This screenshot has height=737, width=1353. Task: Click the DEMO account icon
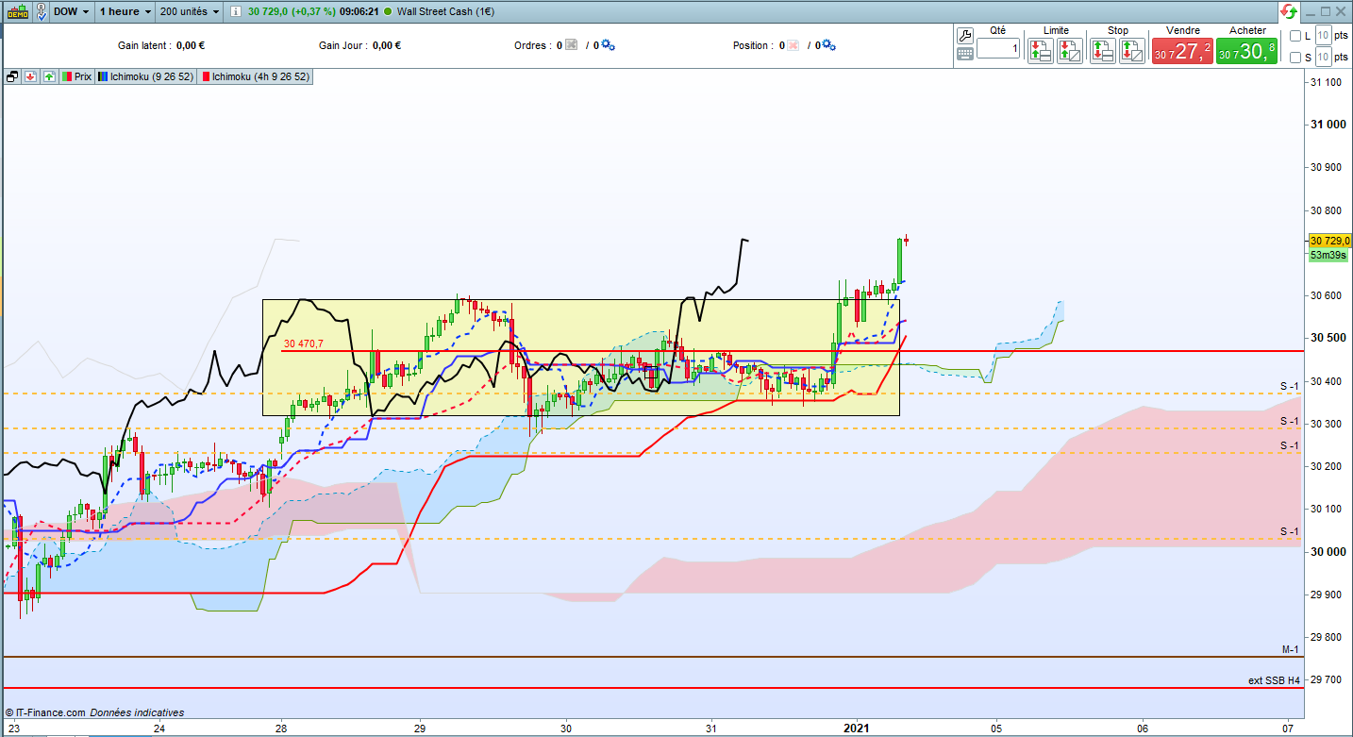pyautogui.click(x=17, y=12)
